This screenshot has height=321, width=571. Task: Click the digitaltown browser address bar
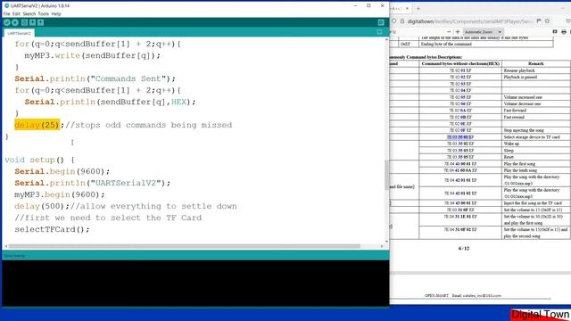pos(470,21)
